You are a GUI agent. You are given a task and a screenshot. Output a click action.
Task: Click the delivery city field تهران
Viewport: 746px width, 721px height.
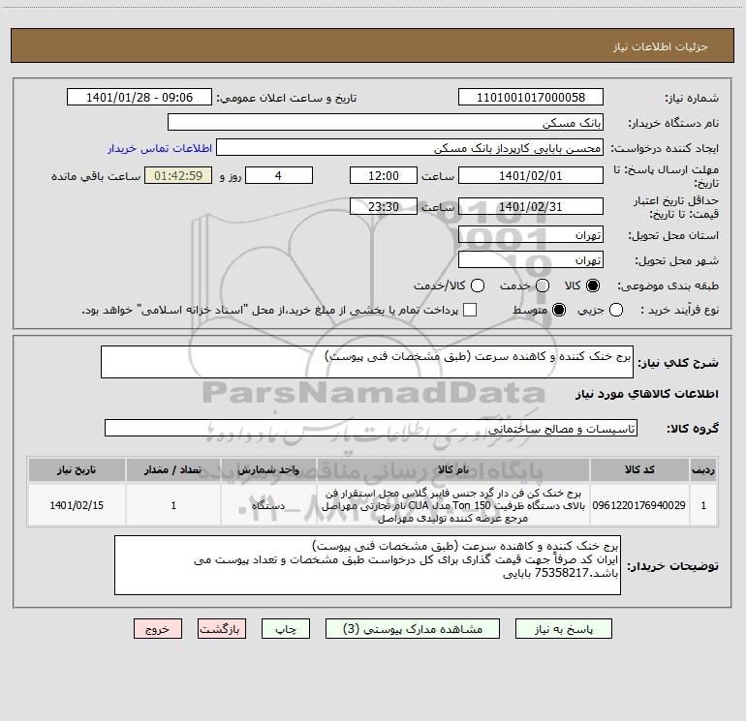tap(531, 259)
